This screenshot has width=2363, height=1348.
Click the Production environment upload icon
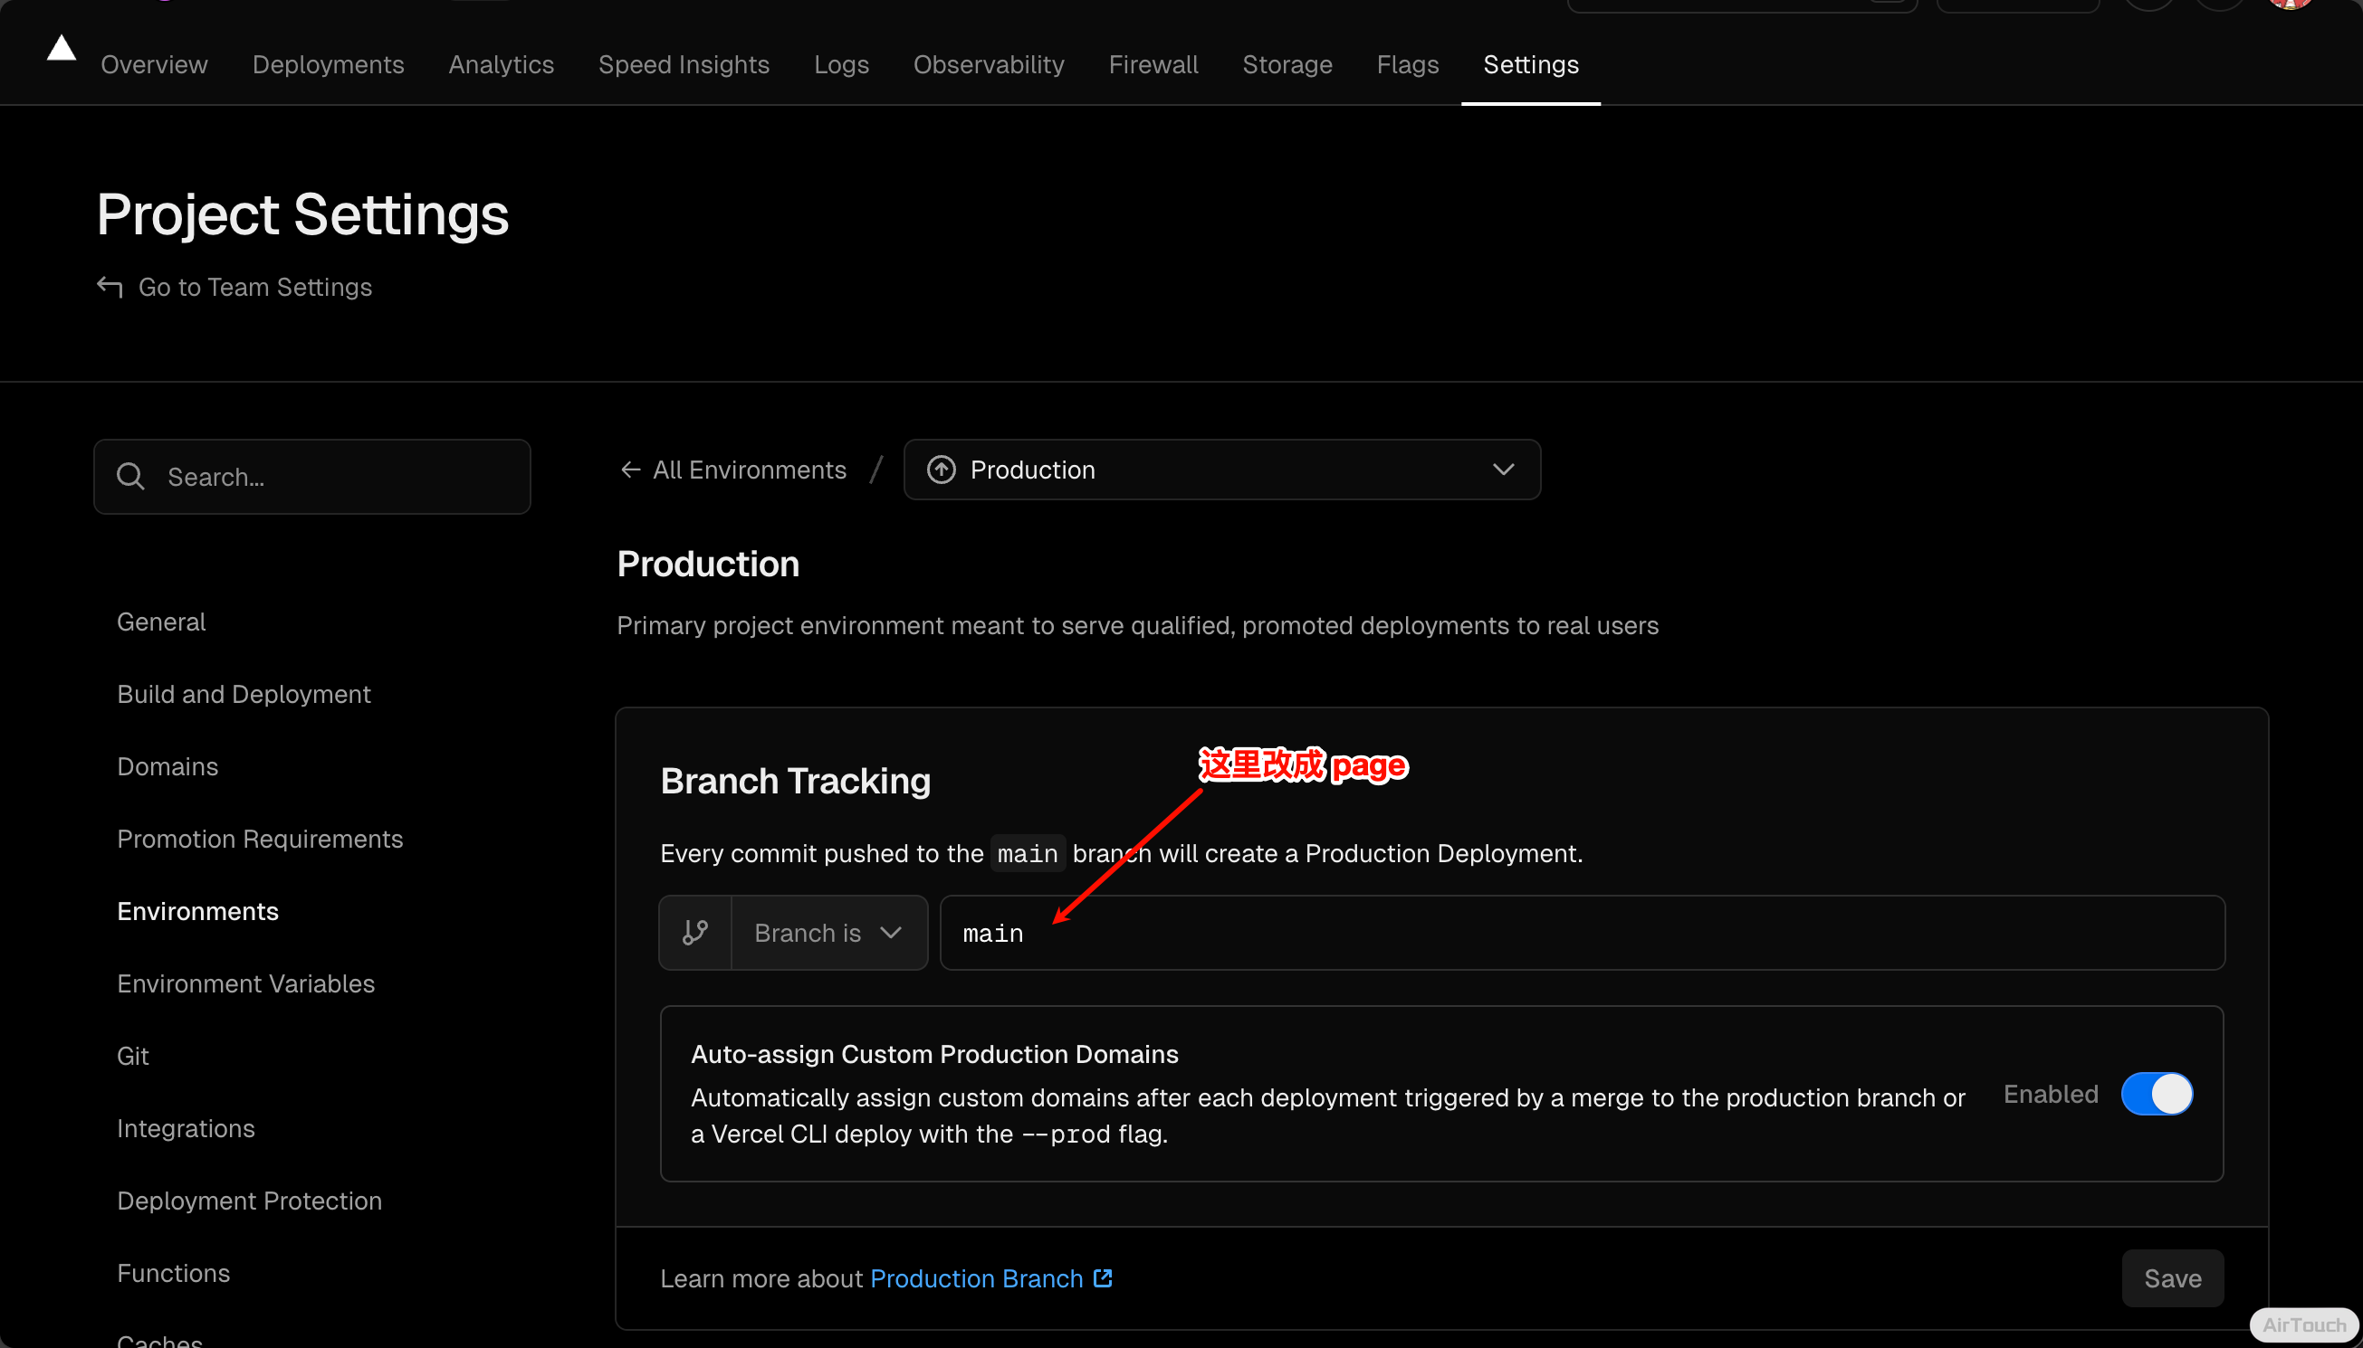click(941, 470)
